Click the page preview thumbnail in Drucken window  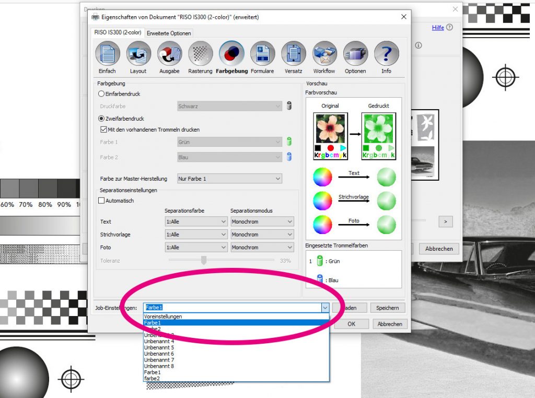[x=425, y=145]
